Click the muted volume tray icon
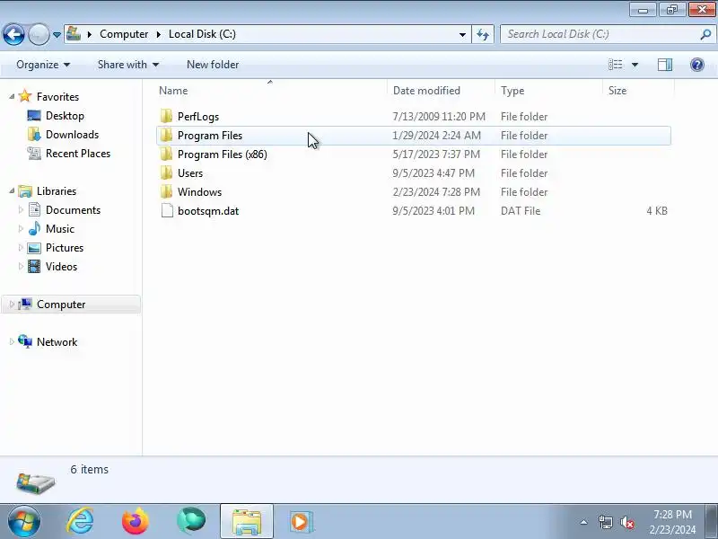 (626, 522)
